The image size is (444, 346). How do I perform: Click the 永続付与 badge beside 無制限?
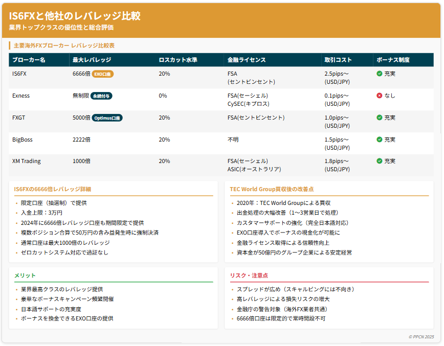(x=101, y=96)
